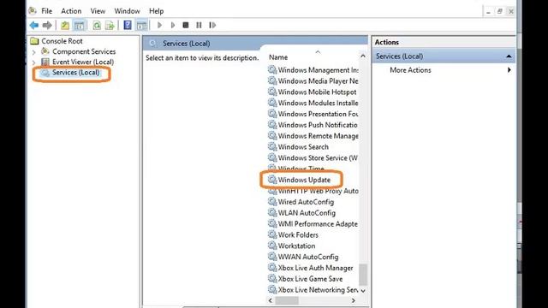Click the horizontal scrollbar thumb under services list
The width and height of the screenshot is (548, 308).
pyautogui.click(x=287, y=300)
